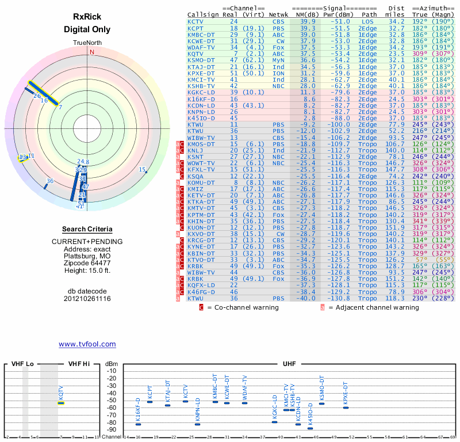Click the KQTV callsign in the table
460x442 pixels.
tap(195, 54)
